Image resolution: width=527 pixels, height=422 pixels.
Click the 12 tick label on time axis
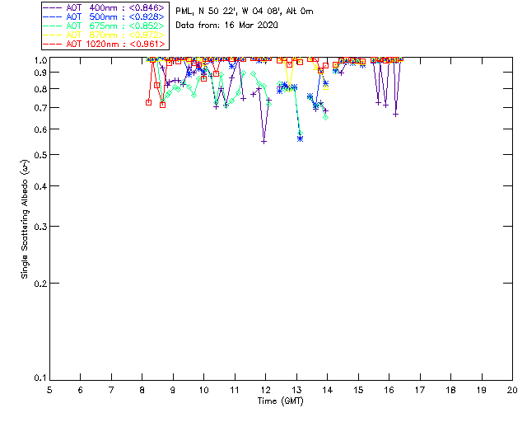[x=265, y=390]
